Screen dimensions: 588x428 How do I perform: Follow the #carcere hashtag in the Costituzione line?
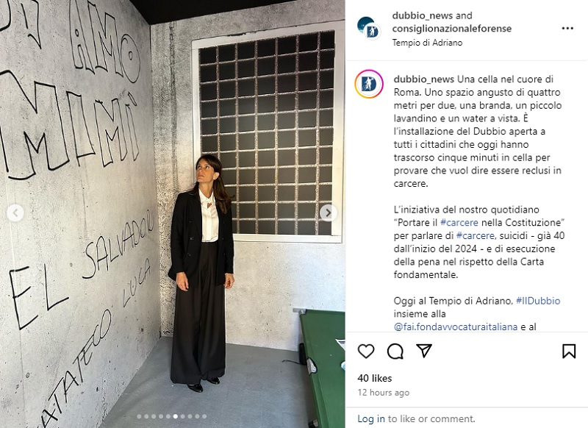point(459,222)
